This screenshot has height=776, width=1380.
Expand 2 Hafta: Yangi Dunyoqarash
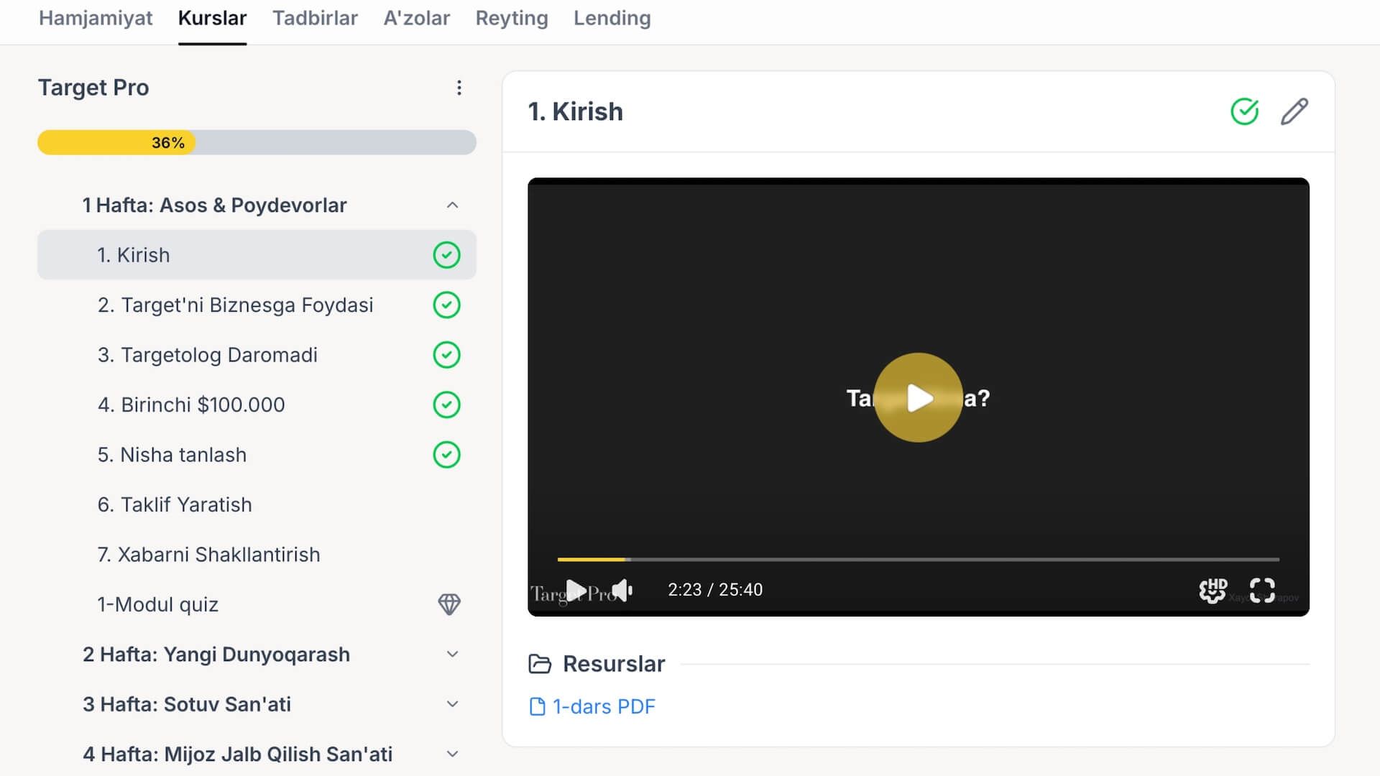pyautogui.click(x=452, y=655)
